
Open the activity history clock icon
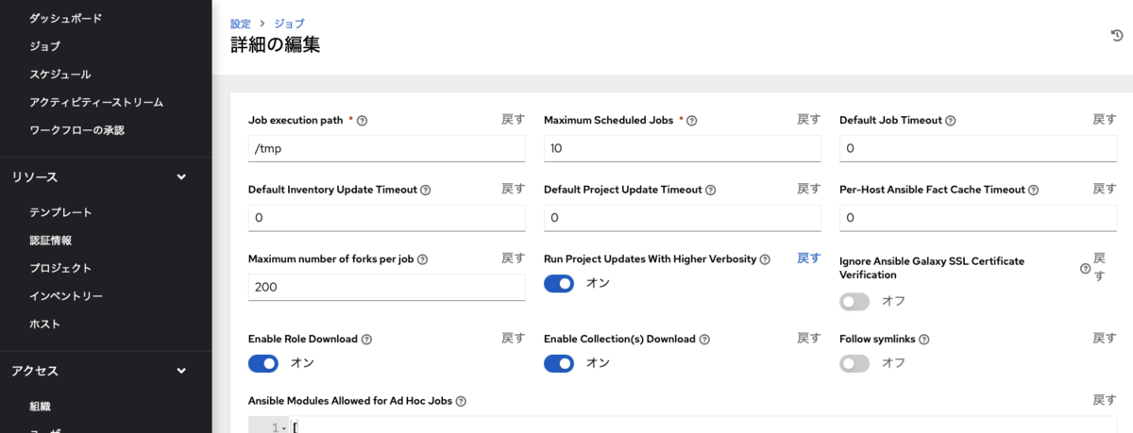pyautogui.click(x=1117, y=36)
